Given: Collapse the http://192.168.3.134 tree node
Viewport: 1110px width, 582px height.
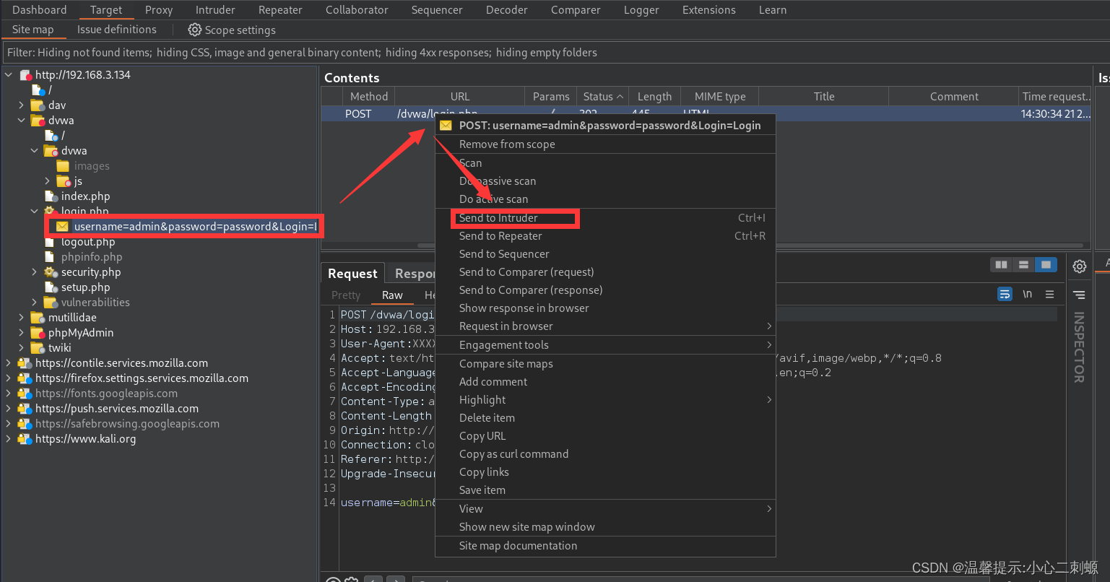Looking at the screenshot, I should coord(9,75).
